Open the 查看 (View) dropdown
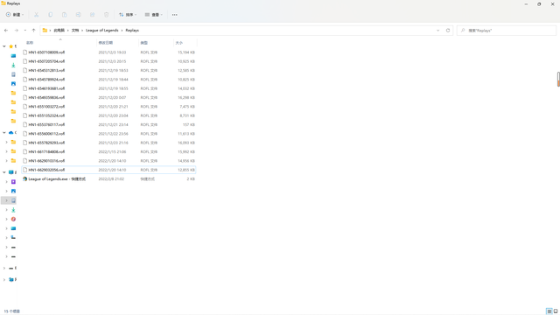Screen dimensions: 560x315 154,15
